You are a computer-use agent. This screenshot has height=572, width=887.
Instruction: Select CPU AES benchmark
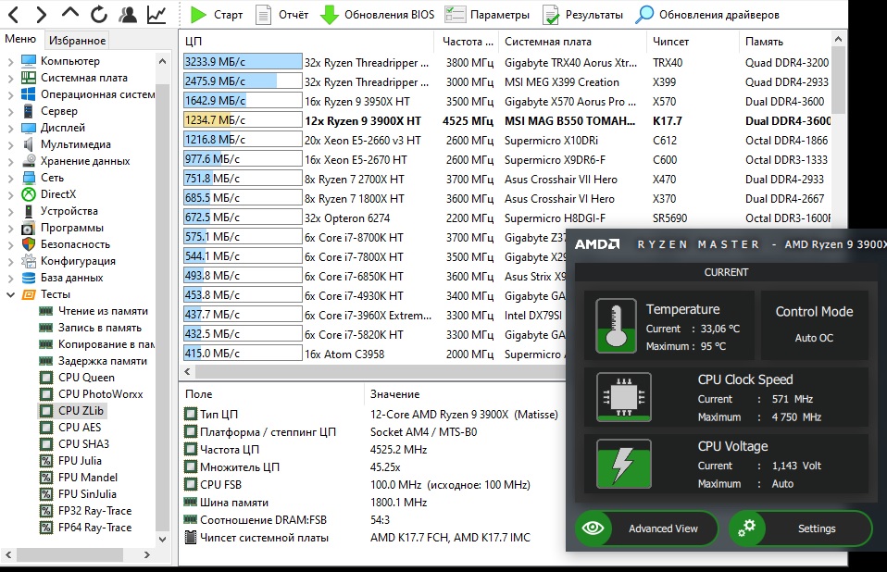coord(80,428)
